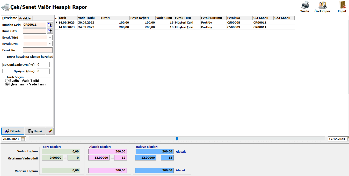Open Özel Rapor custom report
Viewport: 349px width, 176px height.
click(x=322, y=7)
